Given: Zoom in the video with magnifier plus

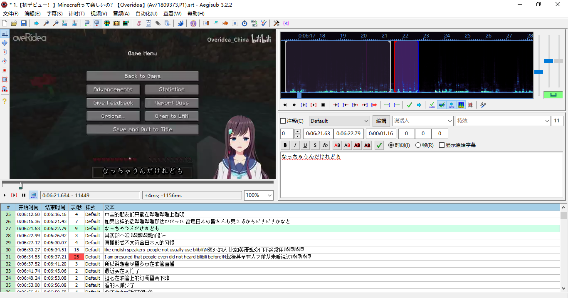Looking at the screenshot, I should pyautogui.click(x=46, y=23).
